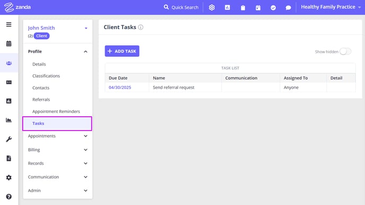365x205 pixels.
Task: Click the Communication column header
Action: [241, 78]
